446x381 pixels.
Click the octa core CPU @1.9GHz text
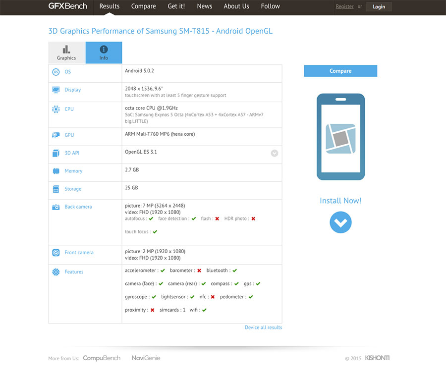[151, 108]
